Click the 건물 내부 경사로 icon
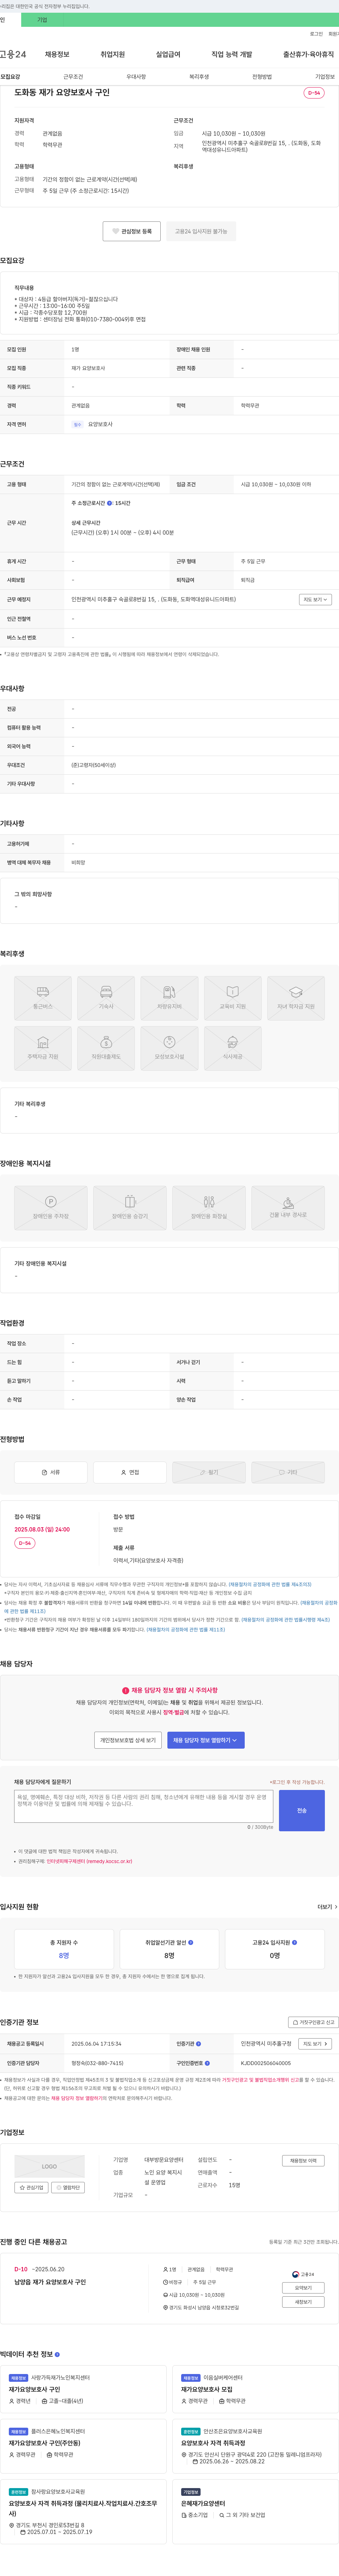339x2576 pixels. coord(288,1208)
